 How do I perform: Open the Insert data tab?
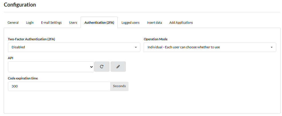pyautogui.click(x=154, y=23)
